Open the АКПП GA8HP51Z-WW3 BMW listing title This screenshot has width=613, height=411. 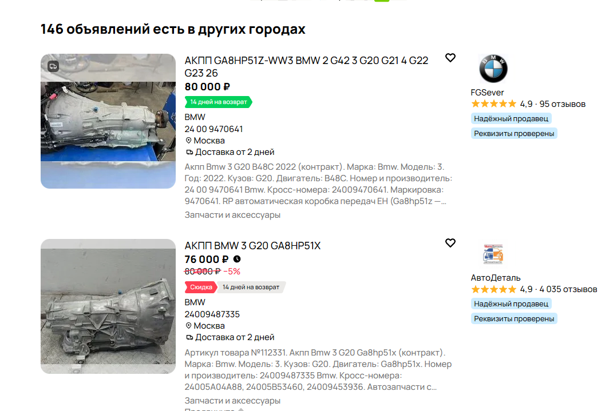point(307,67)
